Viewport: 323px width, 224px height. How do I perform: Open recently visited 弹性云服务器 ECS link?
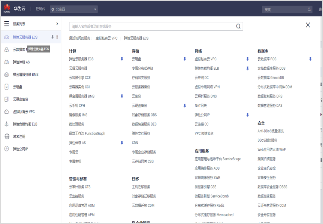tap(136, 38)
